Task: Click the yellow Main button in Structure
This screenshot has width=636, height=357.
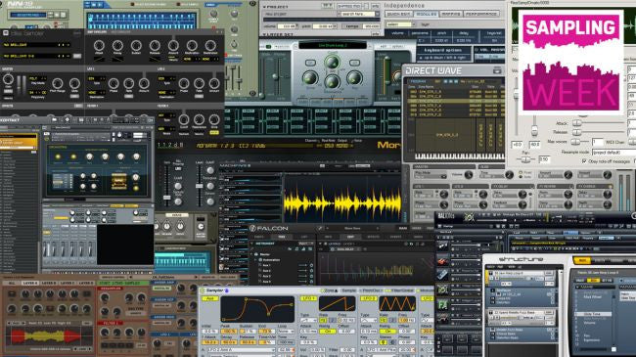Action: coord(582,260)
